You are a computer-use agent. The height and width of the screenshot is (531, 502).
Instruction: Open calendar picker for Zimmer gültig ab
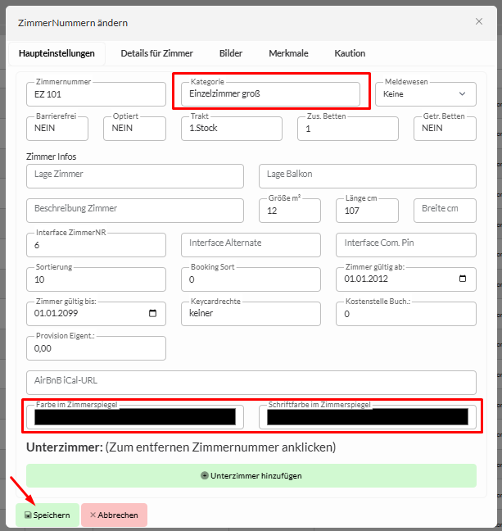coord(463,279)
